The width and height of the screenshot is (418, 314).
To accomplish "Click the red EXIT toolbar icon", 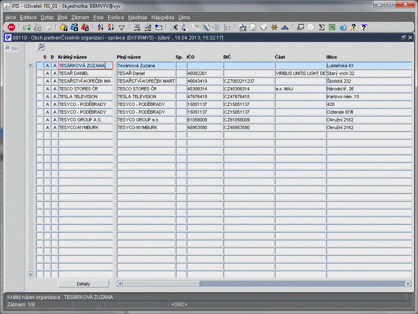I will [11, 28].
